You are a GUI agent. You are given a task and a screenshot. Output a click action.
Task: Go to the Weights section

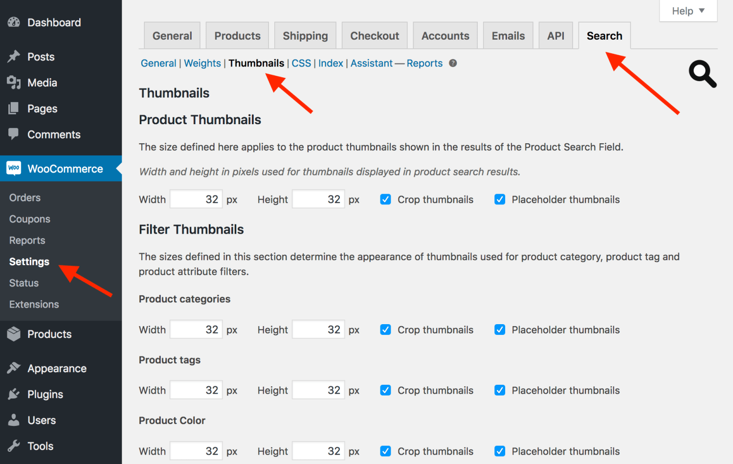pyautogui.click(x=202, y=63)
